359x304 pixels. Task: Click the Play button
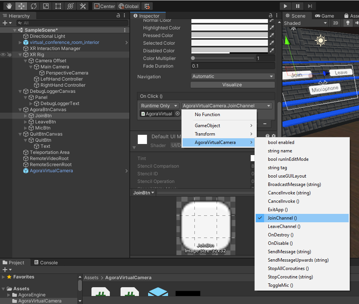[x=285, y=6]
